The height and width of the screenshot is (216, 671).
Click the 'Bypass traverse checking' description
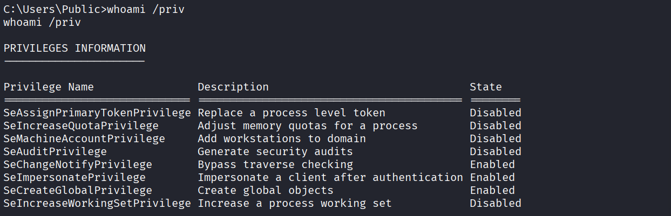[x=275, y=165]
